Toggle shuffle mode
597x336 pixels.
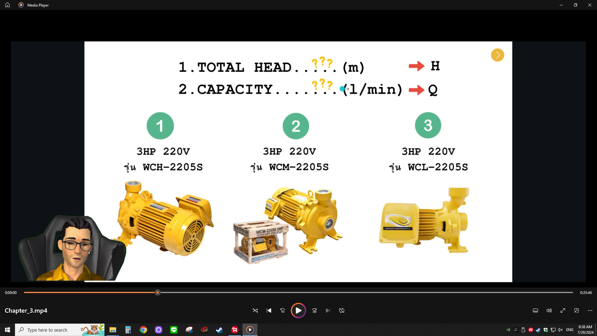tap(255, 311)
